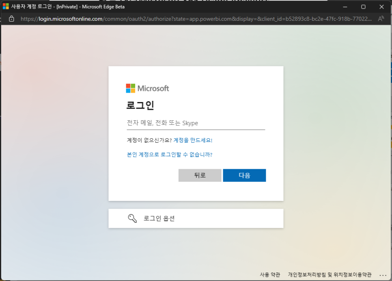Minimize the Edge Beta window

click(x=345, y=7)
